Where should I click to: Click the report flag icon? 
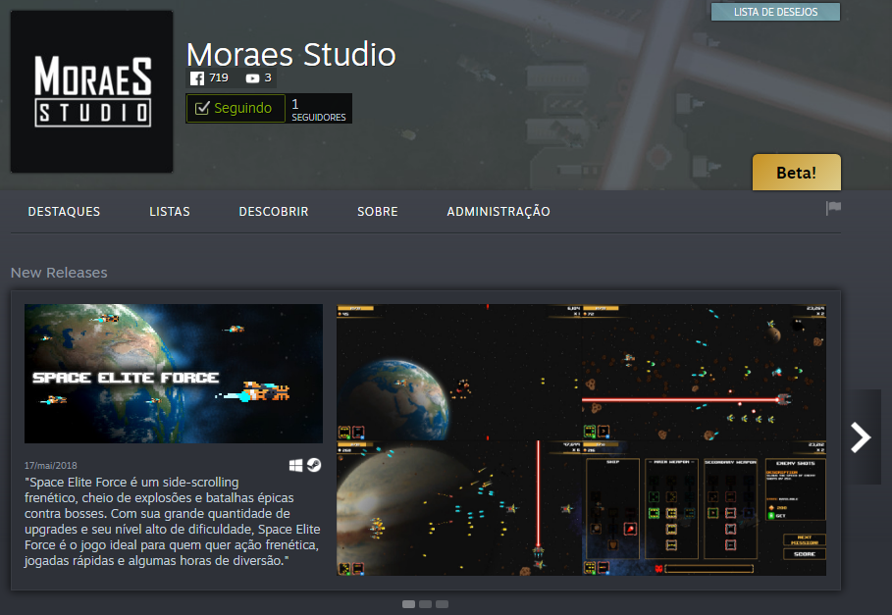(833, 208)
